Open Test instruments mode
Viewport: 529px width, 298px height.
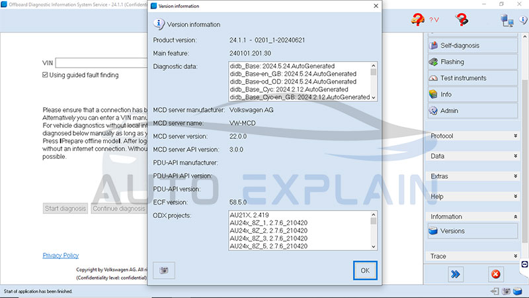473,78
